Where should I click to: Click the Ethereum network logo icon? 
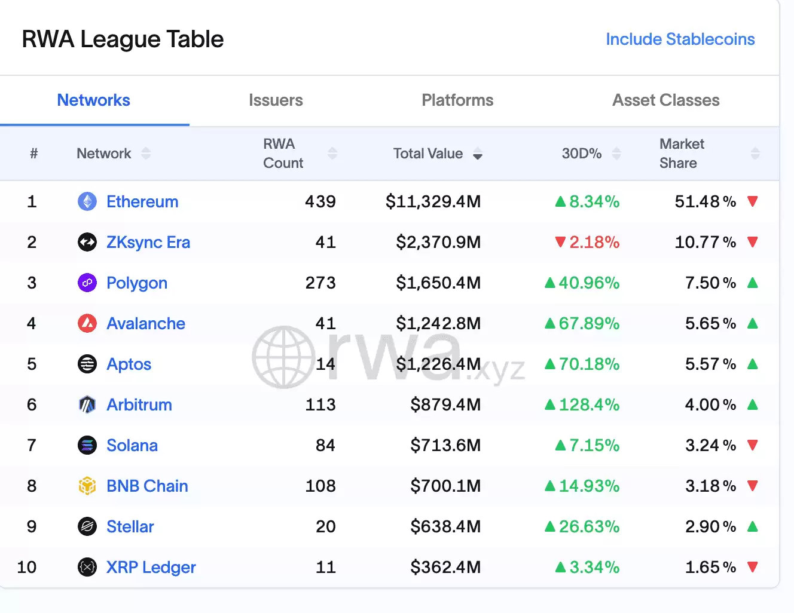pyautogui.click(x=87, y=202)
